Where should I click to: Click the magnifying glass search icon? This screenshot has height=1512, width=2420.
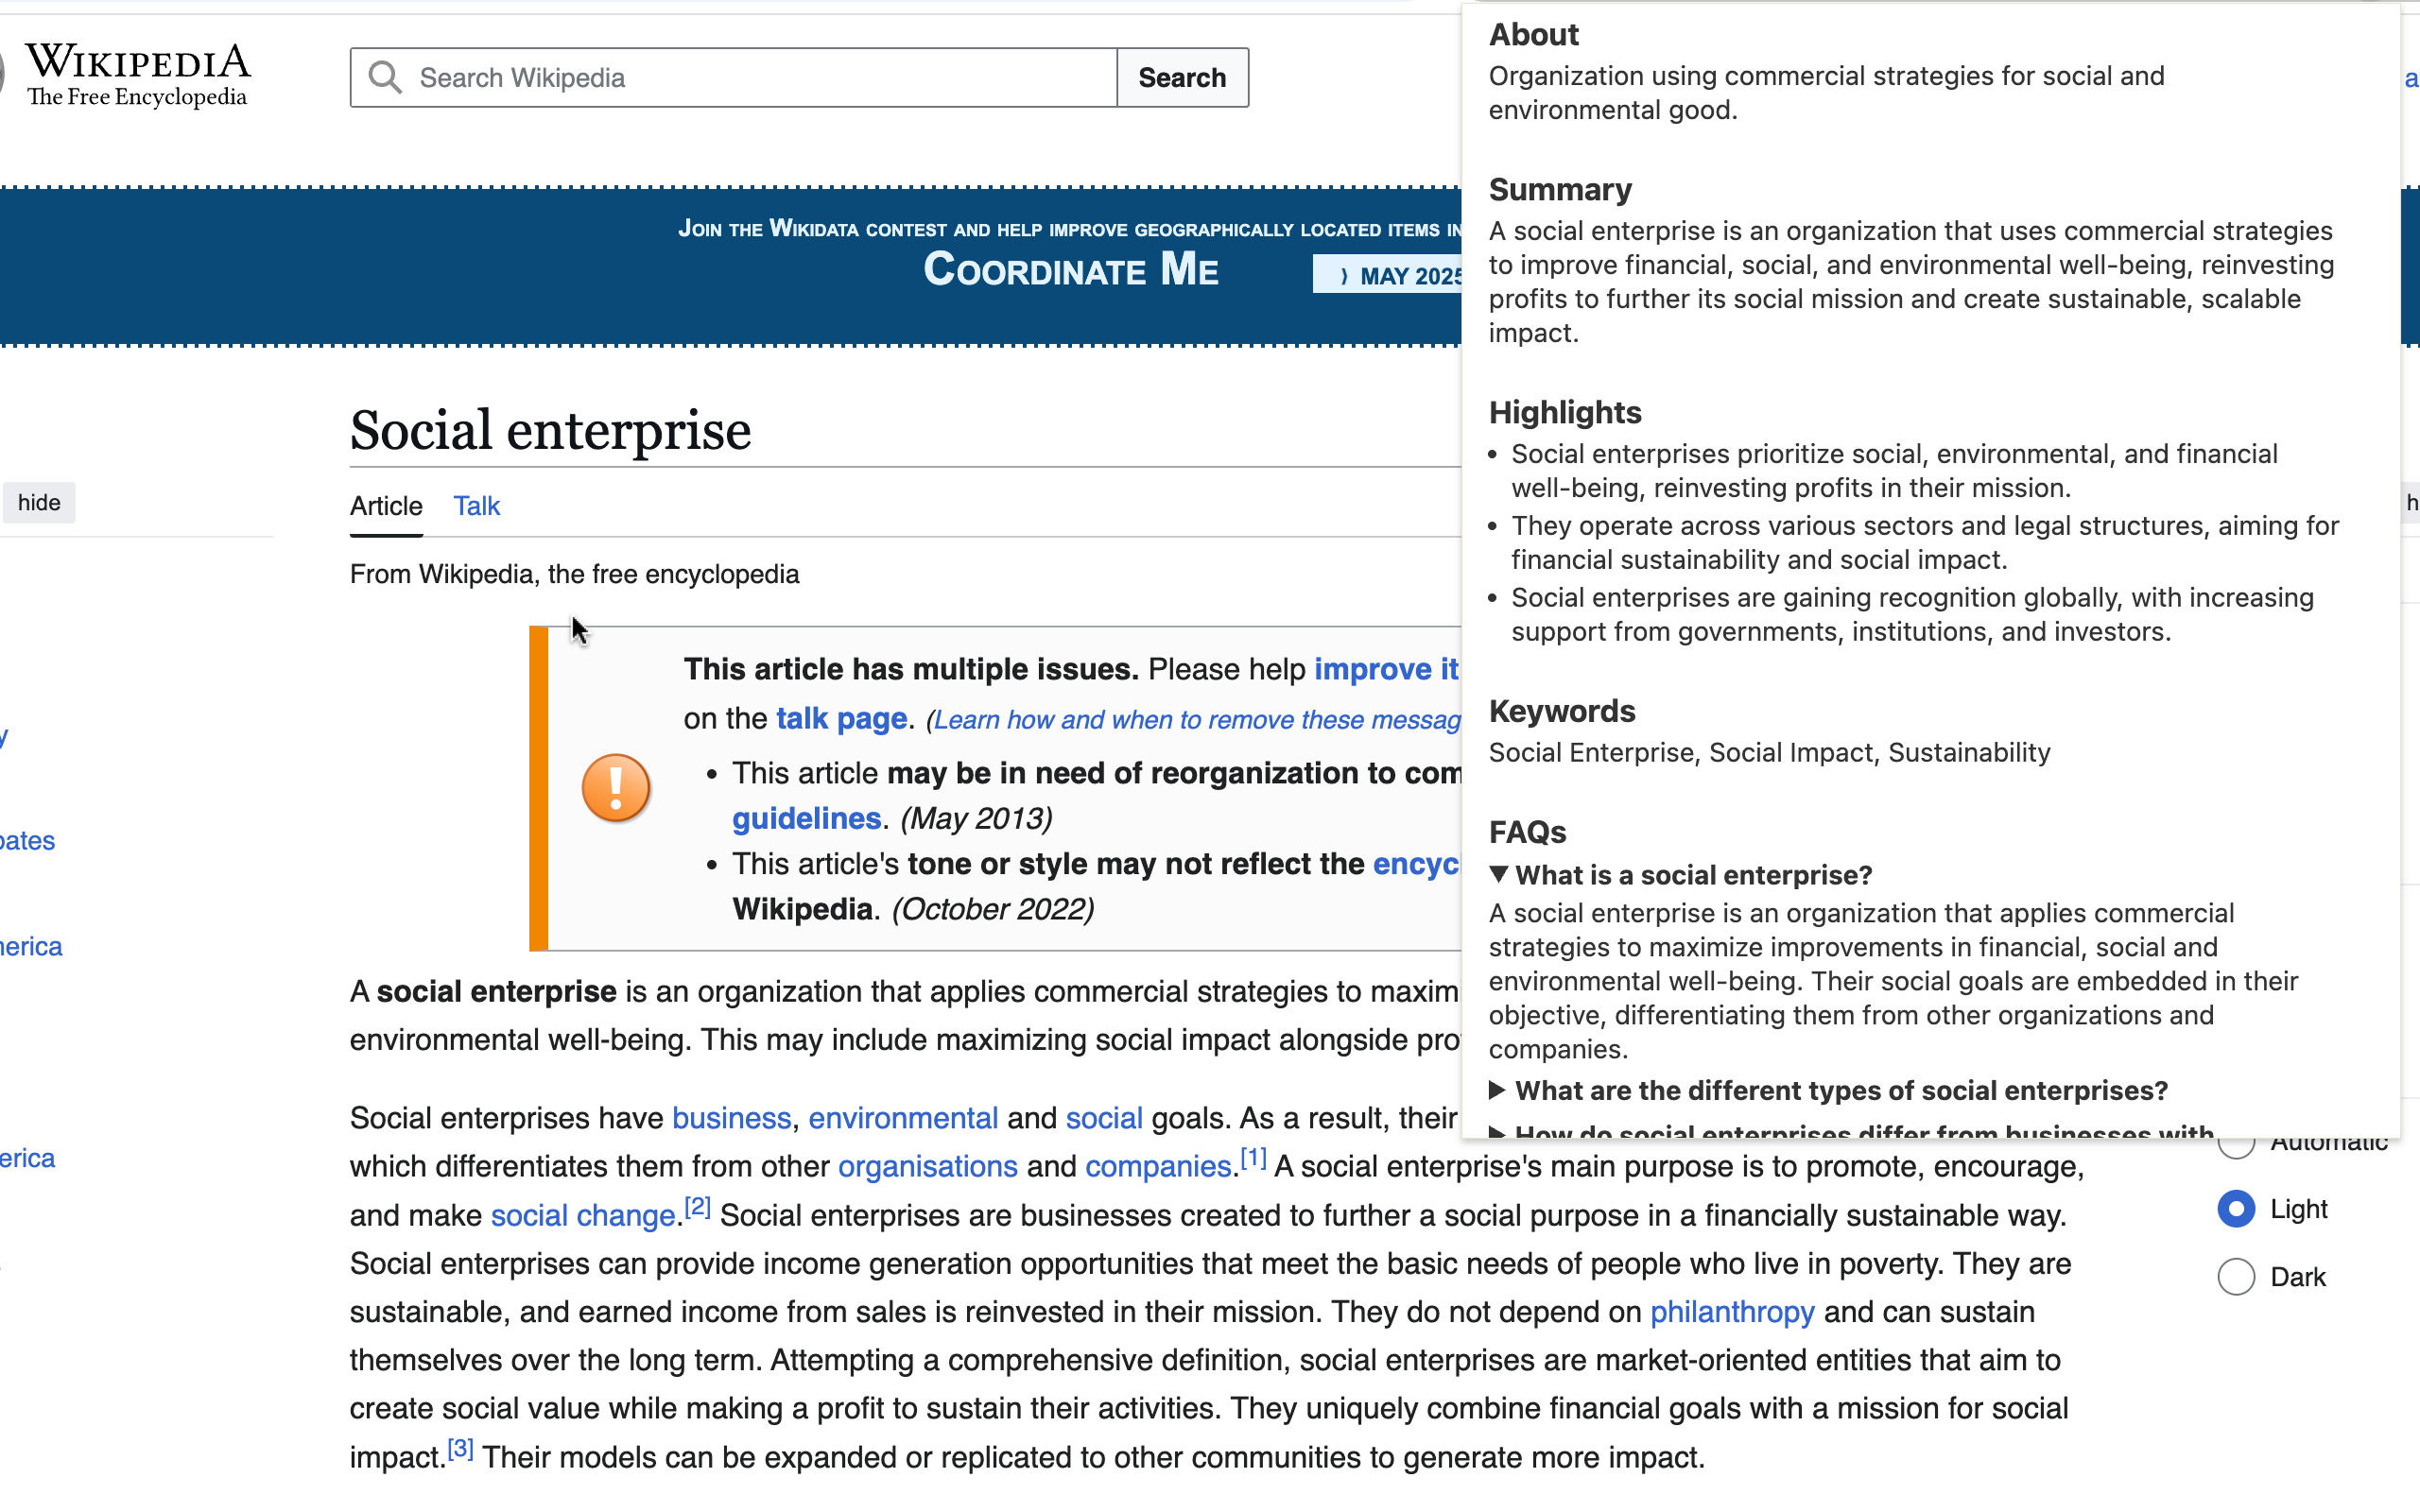click(x=384, y=77)
